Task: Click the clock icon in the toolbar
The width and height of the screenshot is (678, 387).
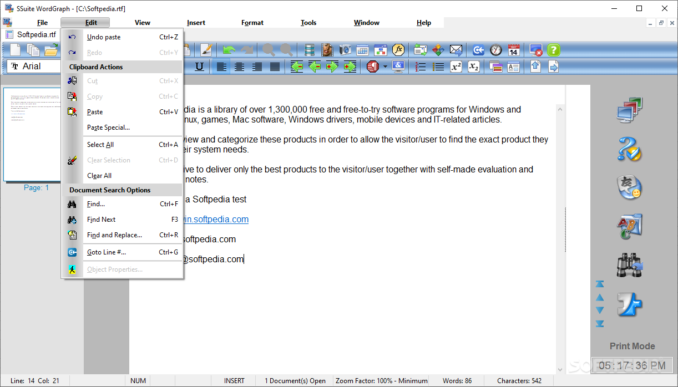Action: coord(496,50)
